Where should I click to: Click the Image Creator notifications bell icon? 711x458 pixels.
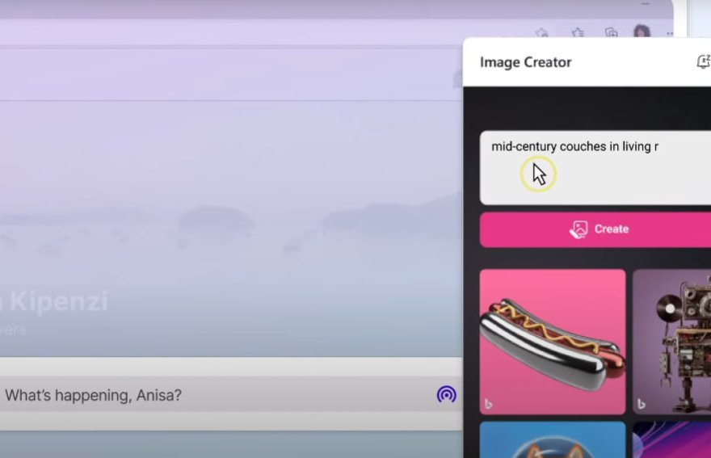coord(703,62)
